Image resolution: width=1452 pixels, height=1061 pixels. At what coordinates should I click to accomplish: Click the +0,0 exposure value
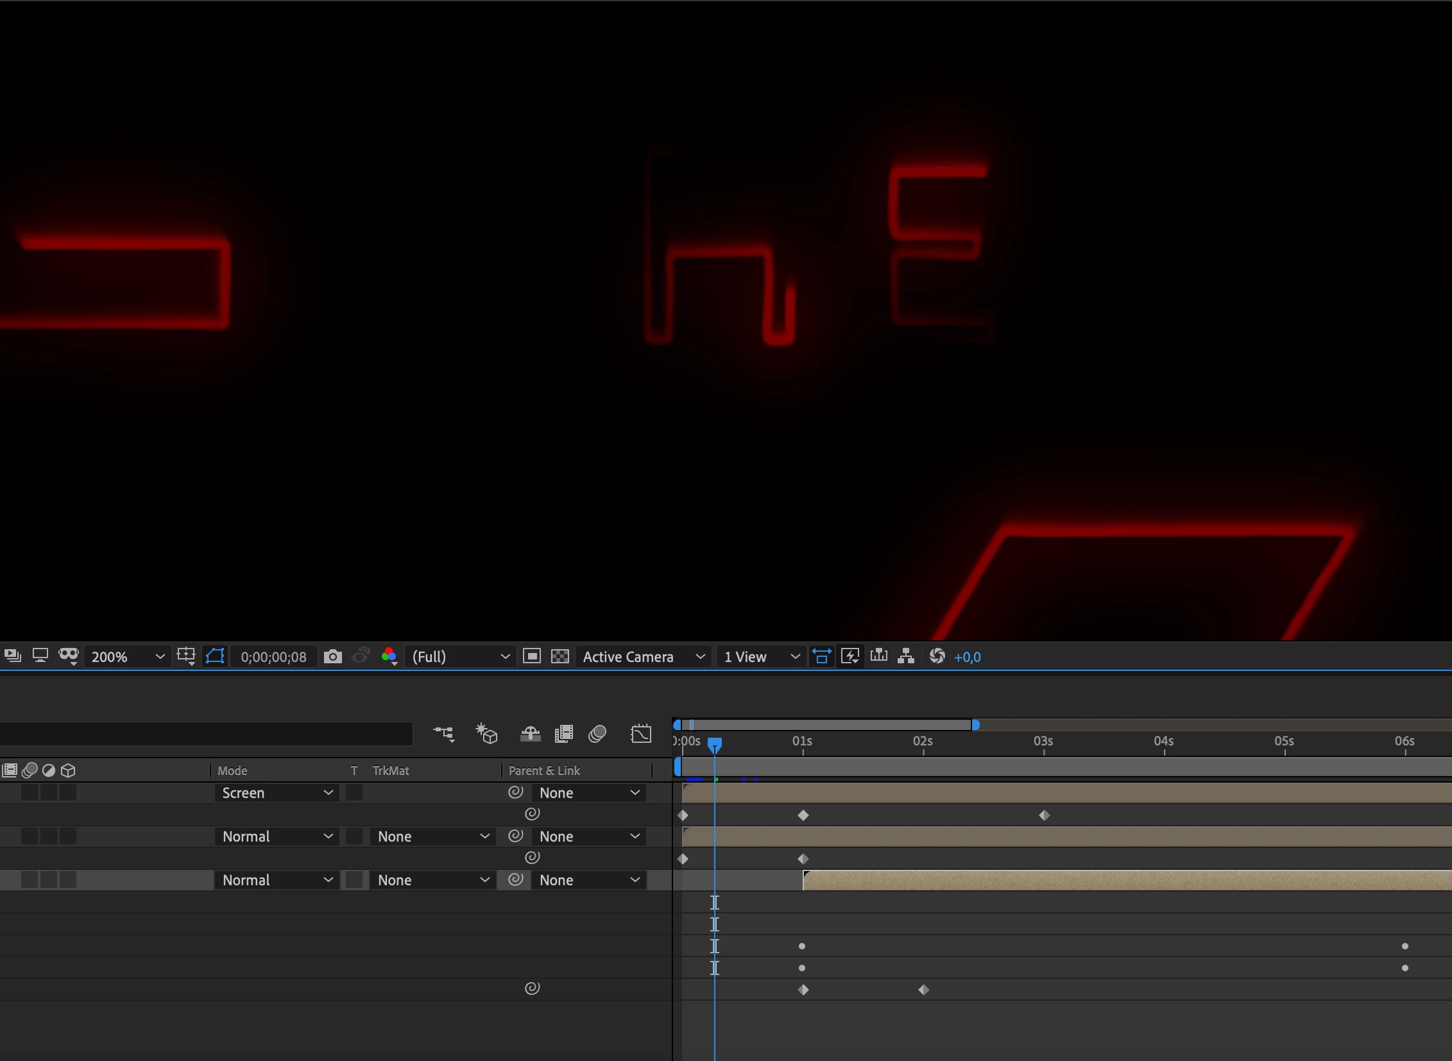[x=967, y=656]
